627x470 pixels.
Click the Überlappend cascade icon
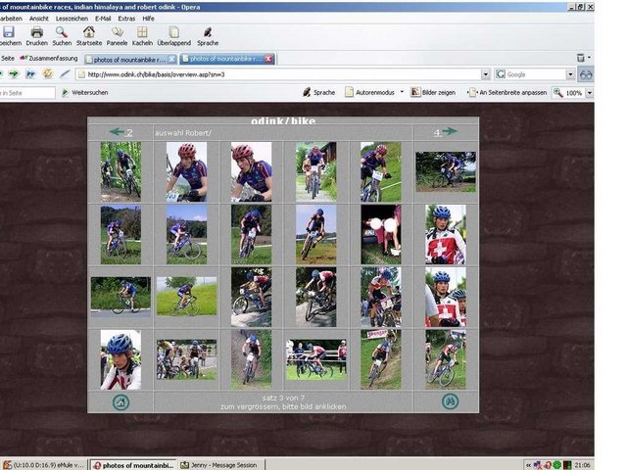coord(174,32)
